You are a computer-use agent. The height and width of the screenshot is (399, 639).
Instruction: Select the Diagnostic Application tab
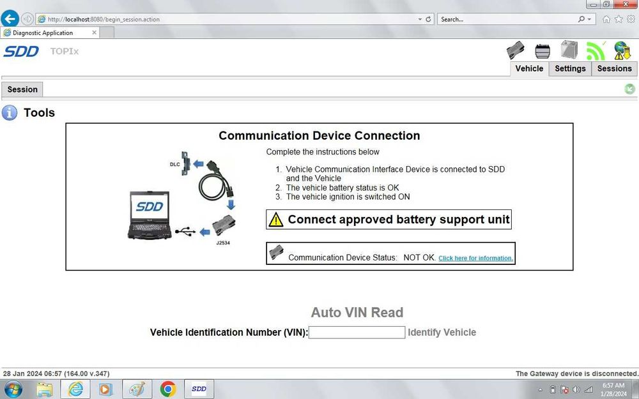pyautogui.click(x=49, y=33)
